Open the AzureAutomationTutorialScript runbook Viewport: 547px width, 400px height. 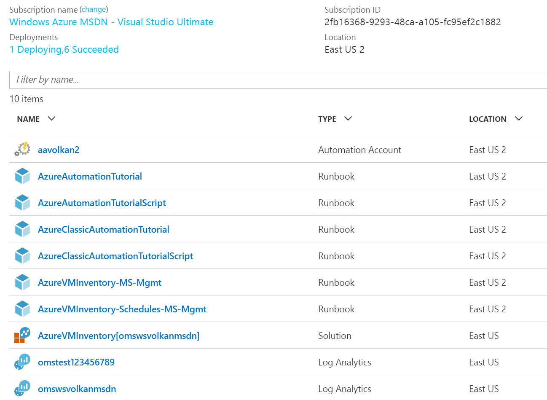click(102, 203)
